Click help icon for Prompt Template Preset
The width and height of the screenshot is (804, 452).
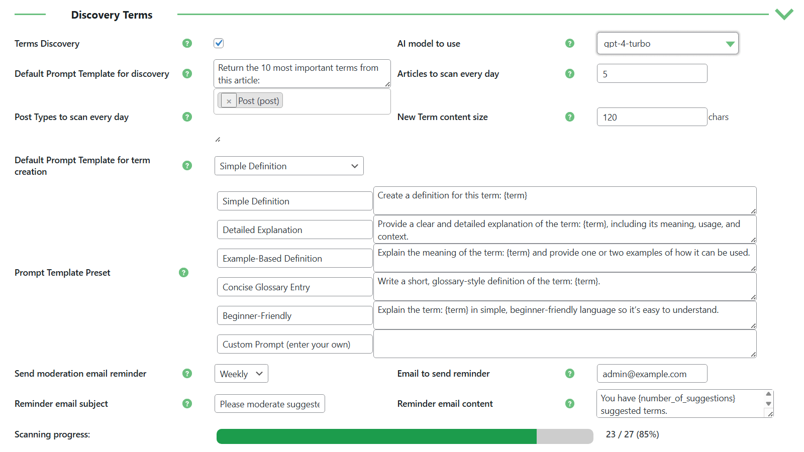click(183, 272)
